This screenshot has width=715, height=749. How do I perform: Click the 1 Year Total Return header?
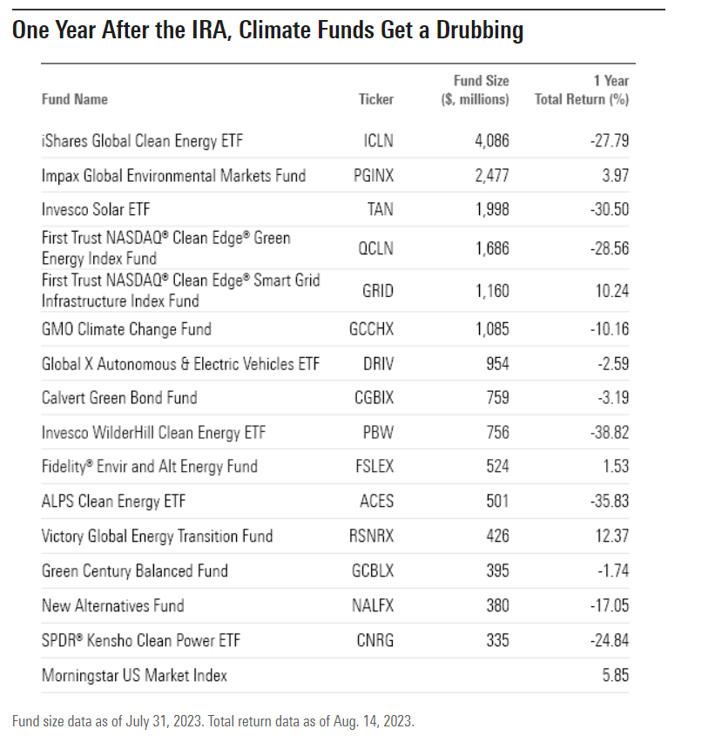[x=582, y=91]
